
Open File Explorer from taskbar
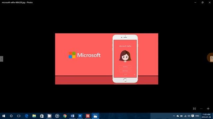point(34,116)
